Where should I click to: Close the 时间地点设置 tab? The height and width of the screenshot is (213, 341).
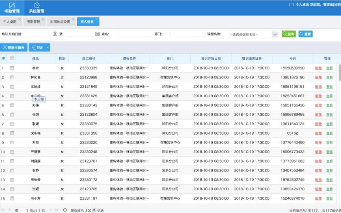pyautogui.click(x=73, y=19)
